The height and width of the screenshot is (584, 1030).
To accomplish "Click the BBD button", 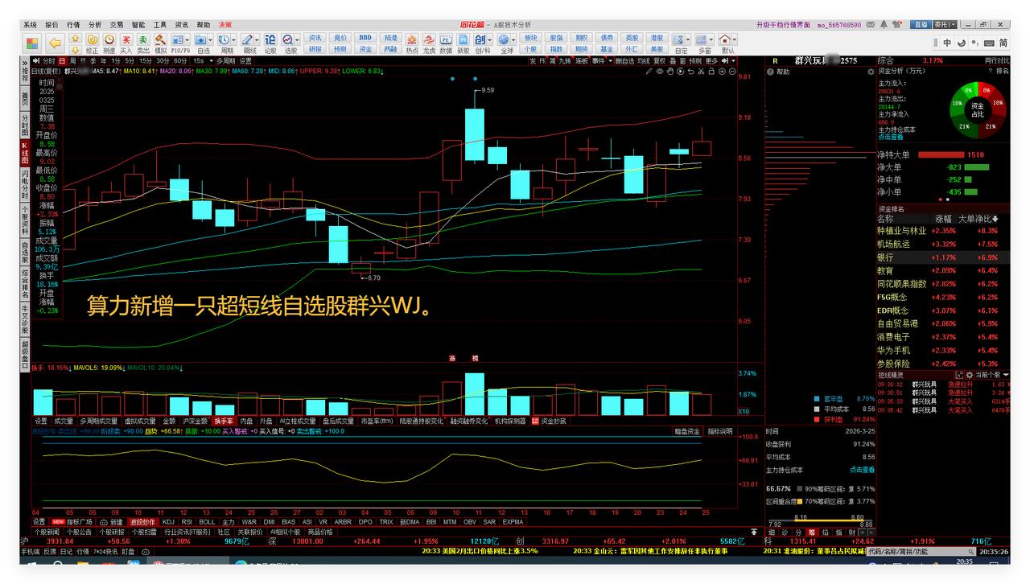I will [x=365, y=38].
